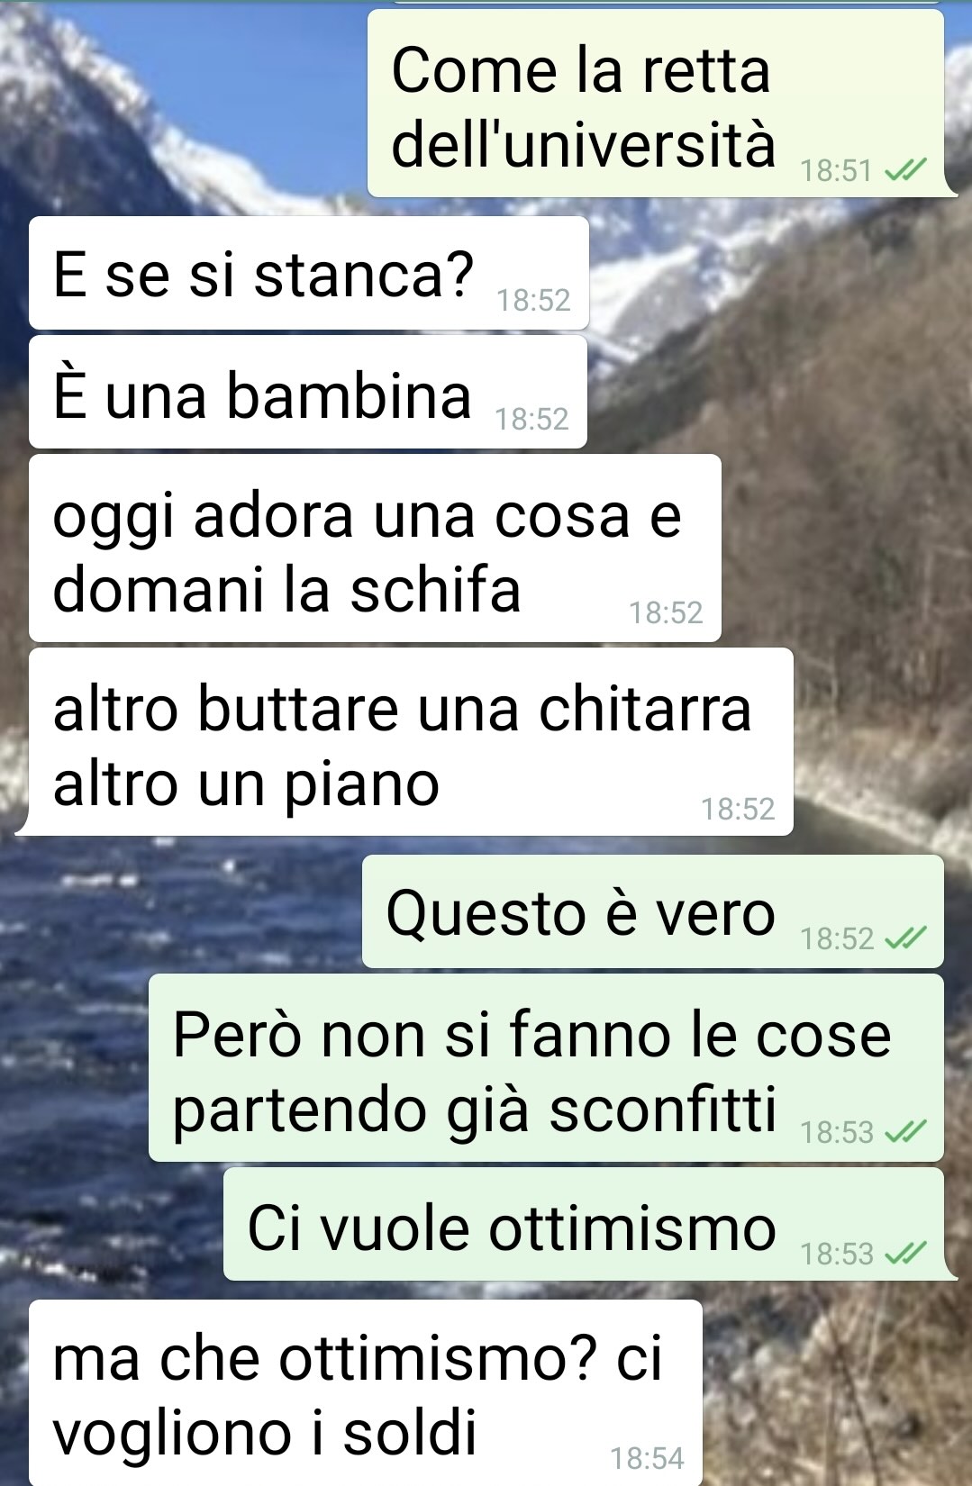Tap the read ticks on 'Ci vuole ottimismo'
972x1486 pixels.
pos(905,1253)
